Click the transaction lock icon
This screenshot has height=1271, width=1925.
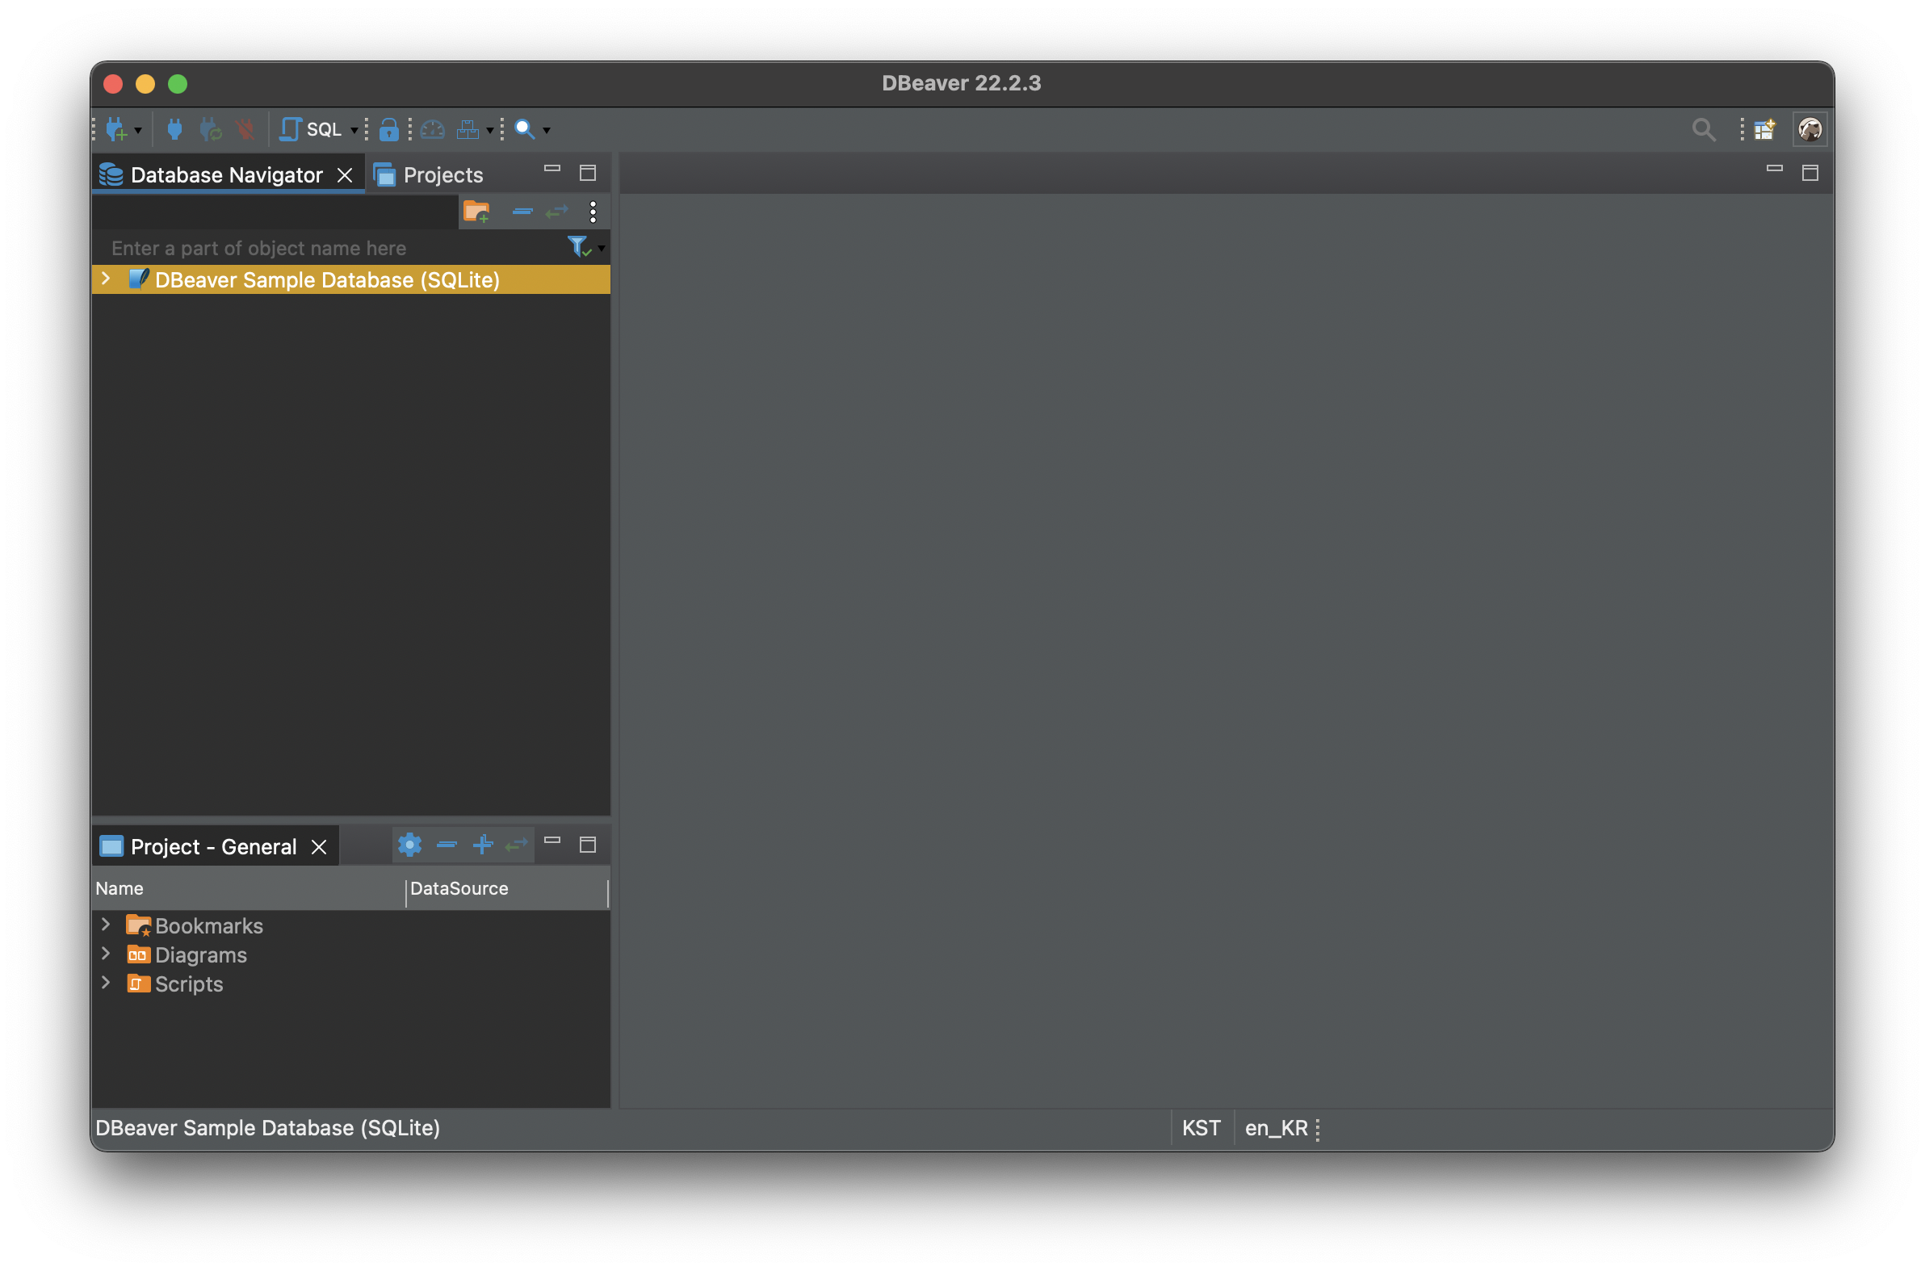(x=388, y=130)
